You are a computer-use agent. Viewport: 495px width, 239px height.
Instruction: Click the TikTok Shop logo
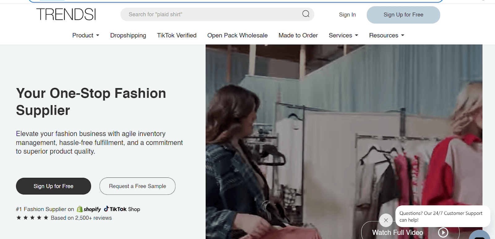click(122, 209)
